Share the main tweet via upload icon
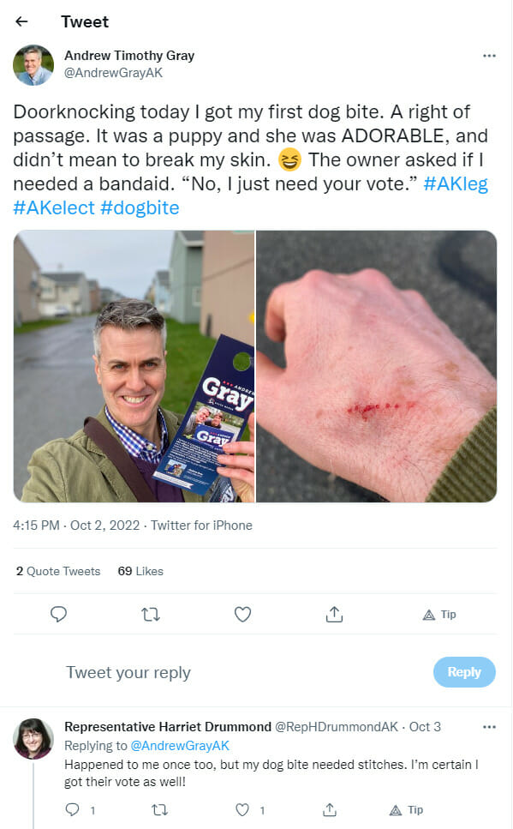The image size is (513, 829). tap(334, 615)
